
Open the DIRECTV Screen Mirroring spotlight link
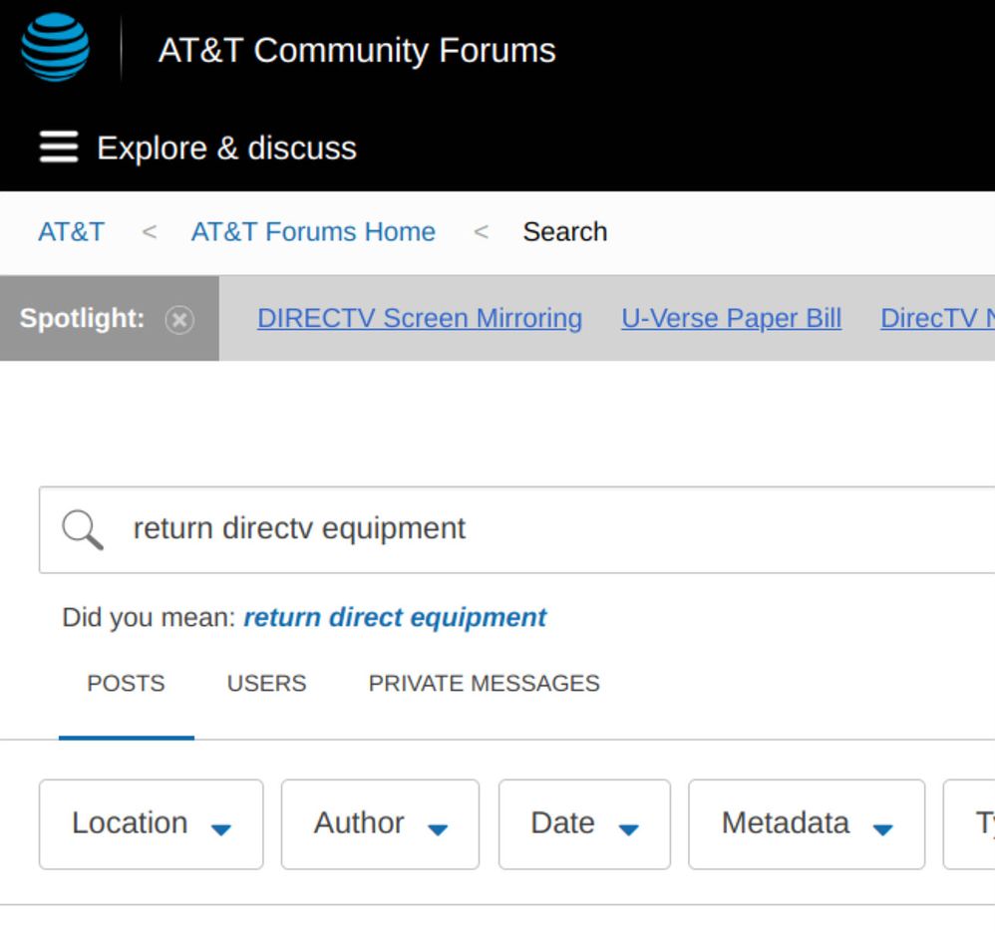pos(420,318)
